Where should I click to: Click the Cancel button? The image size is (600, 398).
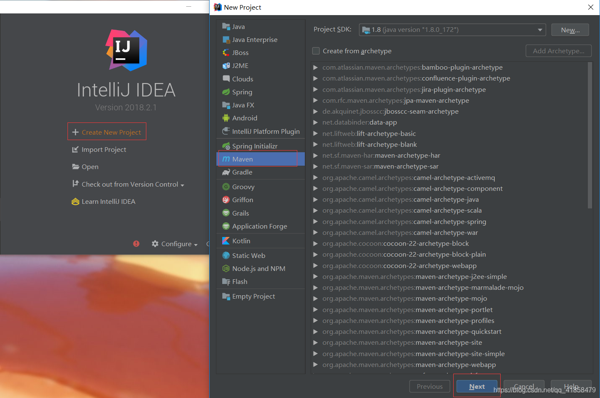(x=524, y=386)
